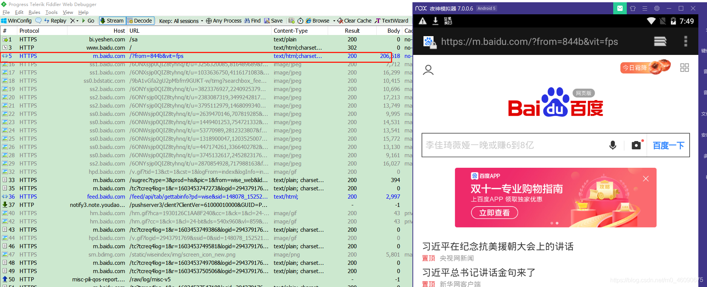Tap the Baidu four-square grid icon
This screenshot has height=287, width=707.
684,68
